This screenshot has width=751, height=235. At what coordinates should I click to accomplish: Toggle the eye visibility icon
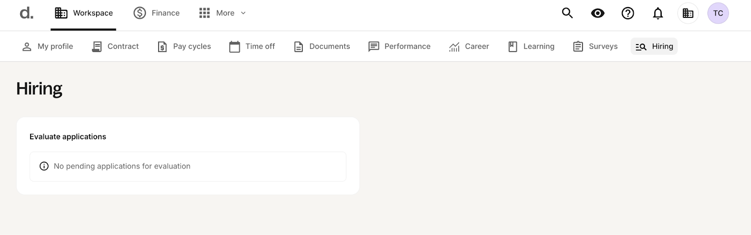pyautogui.click(x=598, y=13)
